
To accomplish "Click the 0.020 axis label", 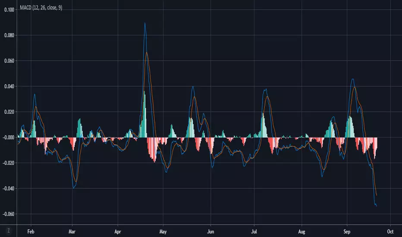I will [9, 112].
